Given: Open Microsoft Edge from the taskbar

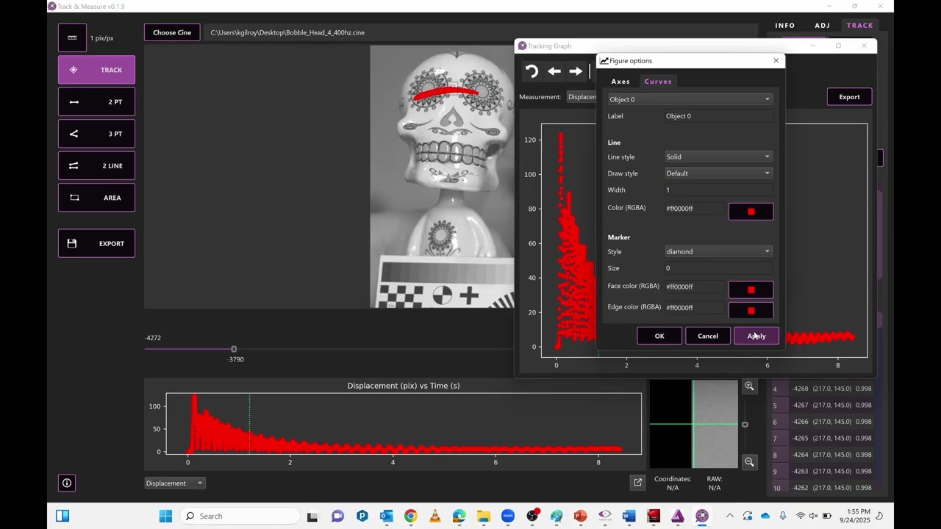Looking at the screenshot, I should [459, 516].
